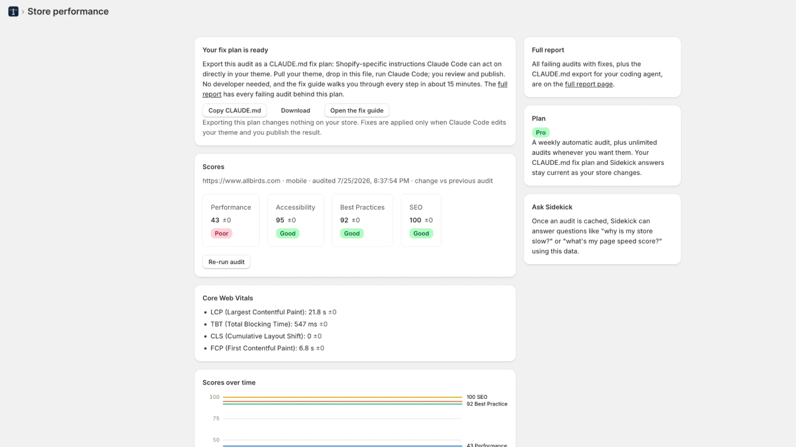This screenshot has width=796, height=447.
Task: Select the Best Practices score card
Action: (362, 220)
